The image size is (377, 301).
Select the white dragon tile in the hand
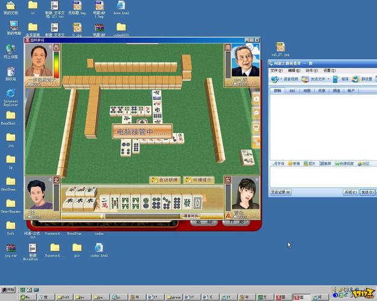coord(197,203)
